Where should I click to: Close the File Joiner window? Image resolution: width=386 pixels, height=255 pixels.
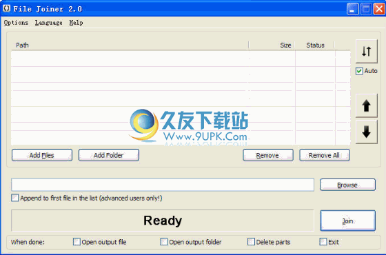pos(379,9)
